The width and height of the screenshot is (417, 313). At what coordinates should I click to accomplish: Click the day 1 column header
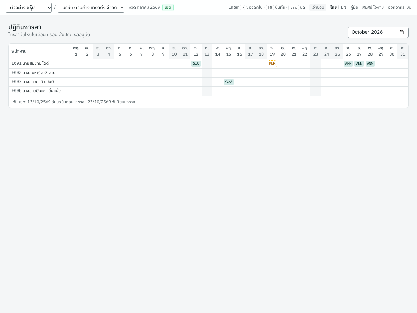point(76,51)
